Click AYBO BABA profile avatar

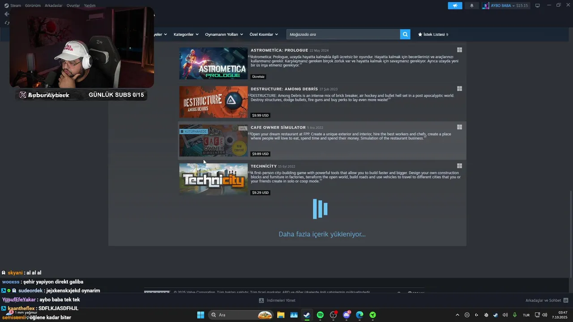pyautogui.click(x=486, y=5)
